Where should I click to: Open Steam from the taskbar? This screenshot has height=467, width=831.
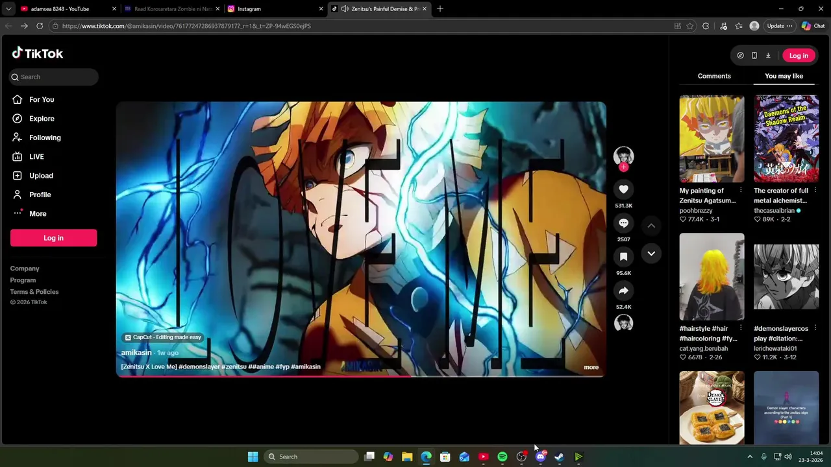[x=559, y=457]
